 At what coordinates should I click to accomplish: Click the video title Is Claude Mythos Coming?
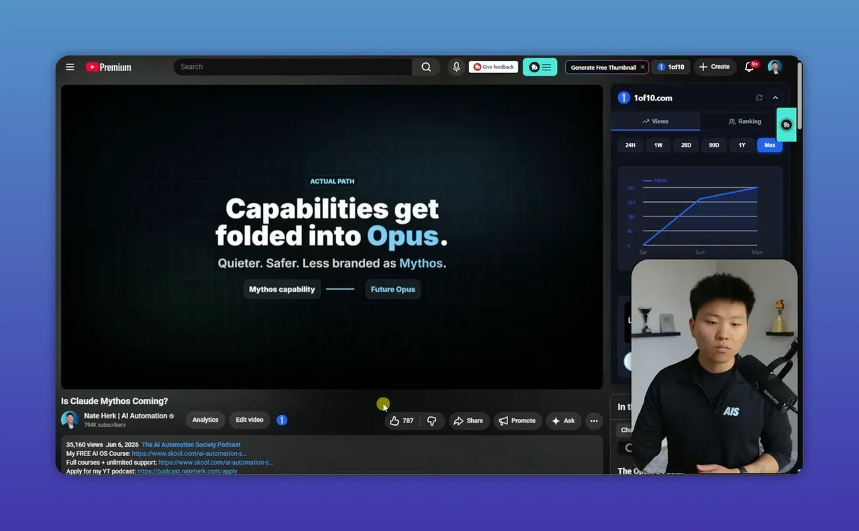pos(115,401)
